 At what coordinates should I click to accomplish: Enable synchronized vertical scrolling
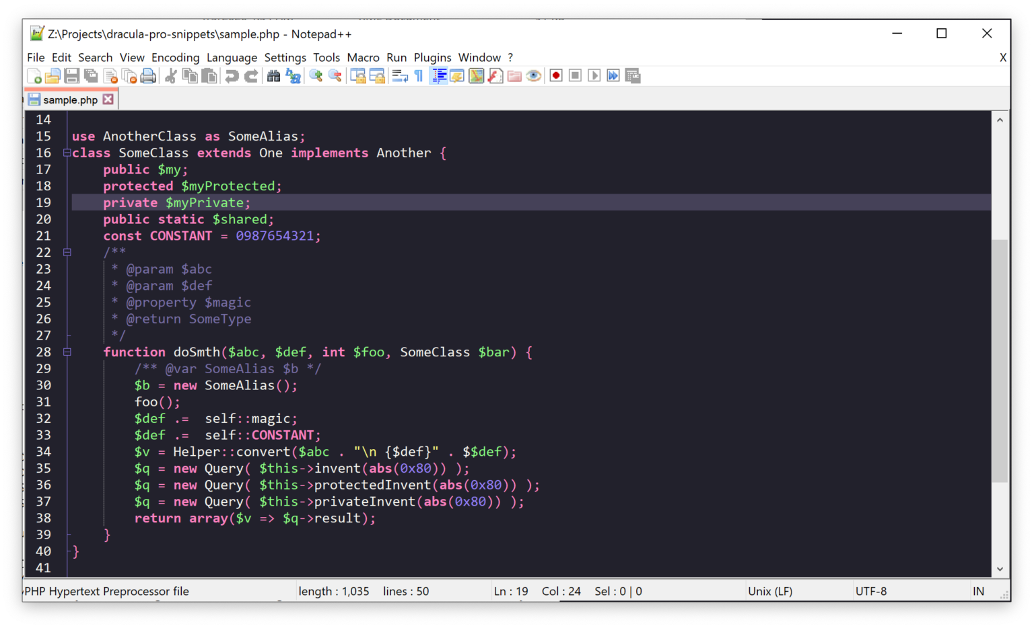(x=357, y=75)
